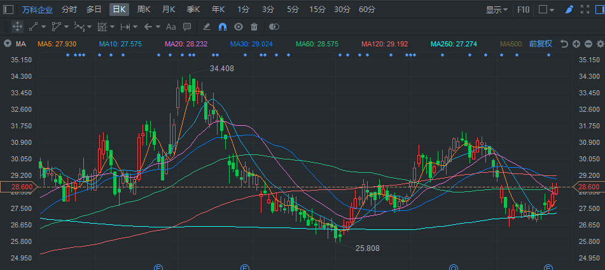Viewport: 605px width, 270px height.
Task: Select the move crosshair tool
Action: pos(17,27)
